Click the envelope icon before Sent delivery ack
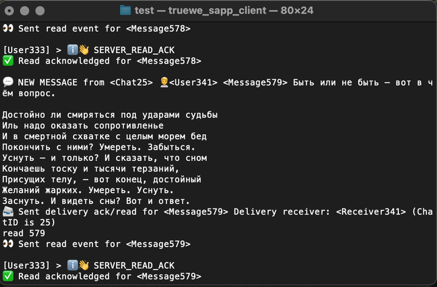This screenshot has height=287, width=437. tap(8, 212)
